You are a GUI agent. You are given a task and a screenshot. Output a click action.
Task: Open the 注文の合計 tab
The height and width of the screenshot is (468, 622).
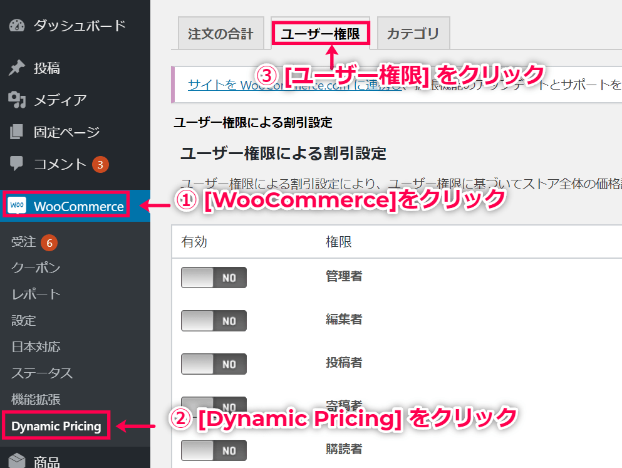click(221, 33)
